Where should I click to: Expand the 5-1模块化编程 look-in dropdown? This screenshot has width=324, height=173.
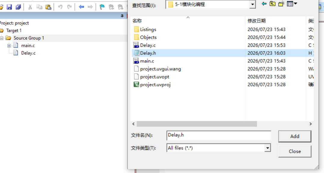pos(252,4)
